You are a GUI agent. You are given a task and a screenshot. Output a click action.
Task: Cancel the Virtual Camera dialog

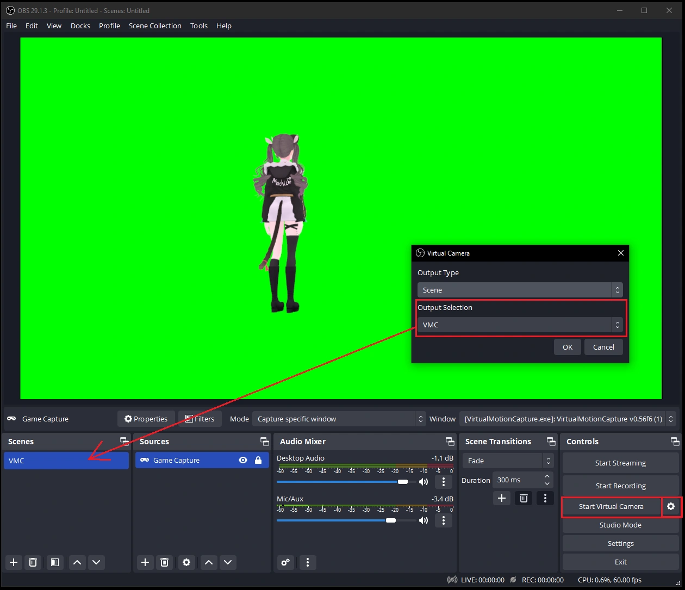(603, 347)
